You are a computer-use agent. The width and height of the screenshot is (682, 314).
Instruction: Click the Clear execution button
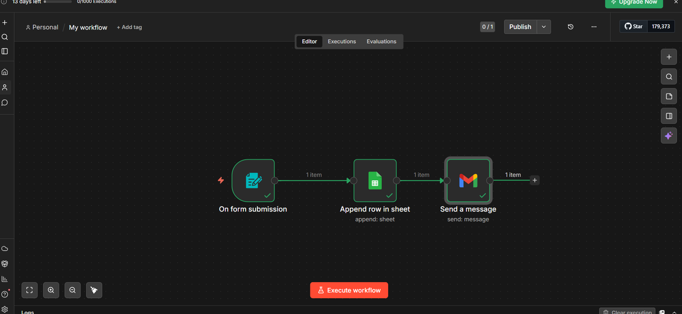(x=627, y=312)
